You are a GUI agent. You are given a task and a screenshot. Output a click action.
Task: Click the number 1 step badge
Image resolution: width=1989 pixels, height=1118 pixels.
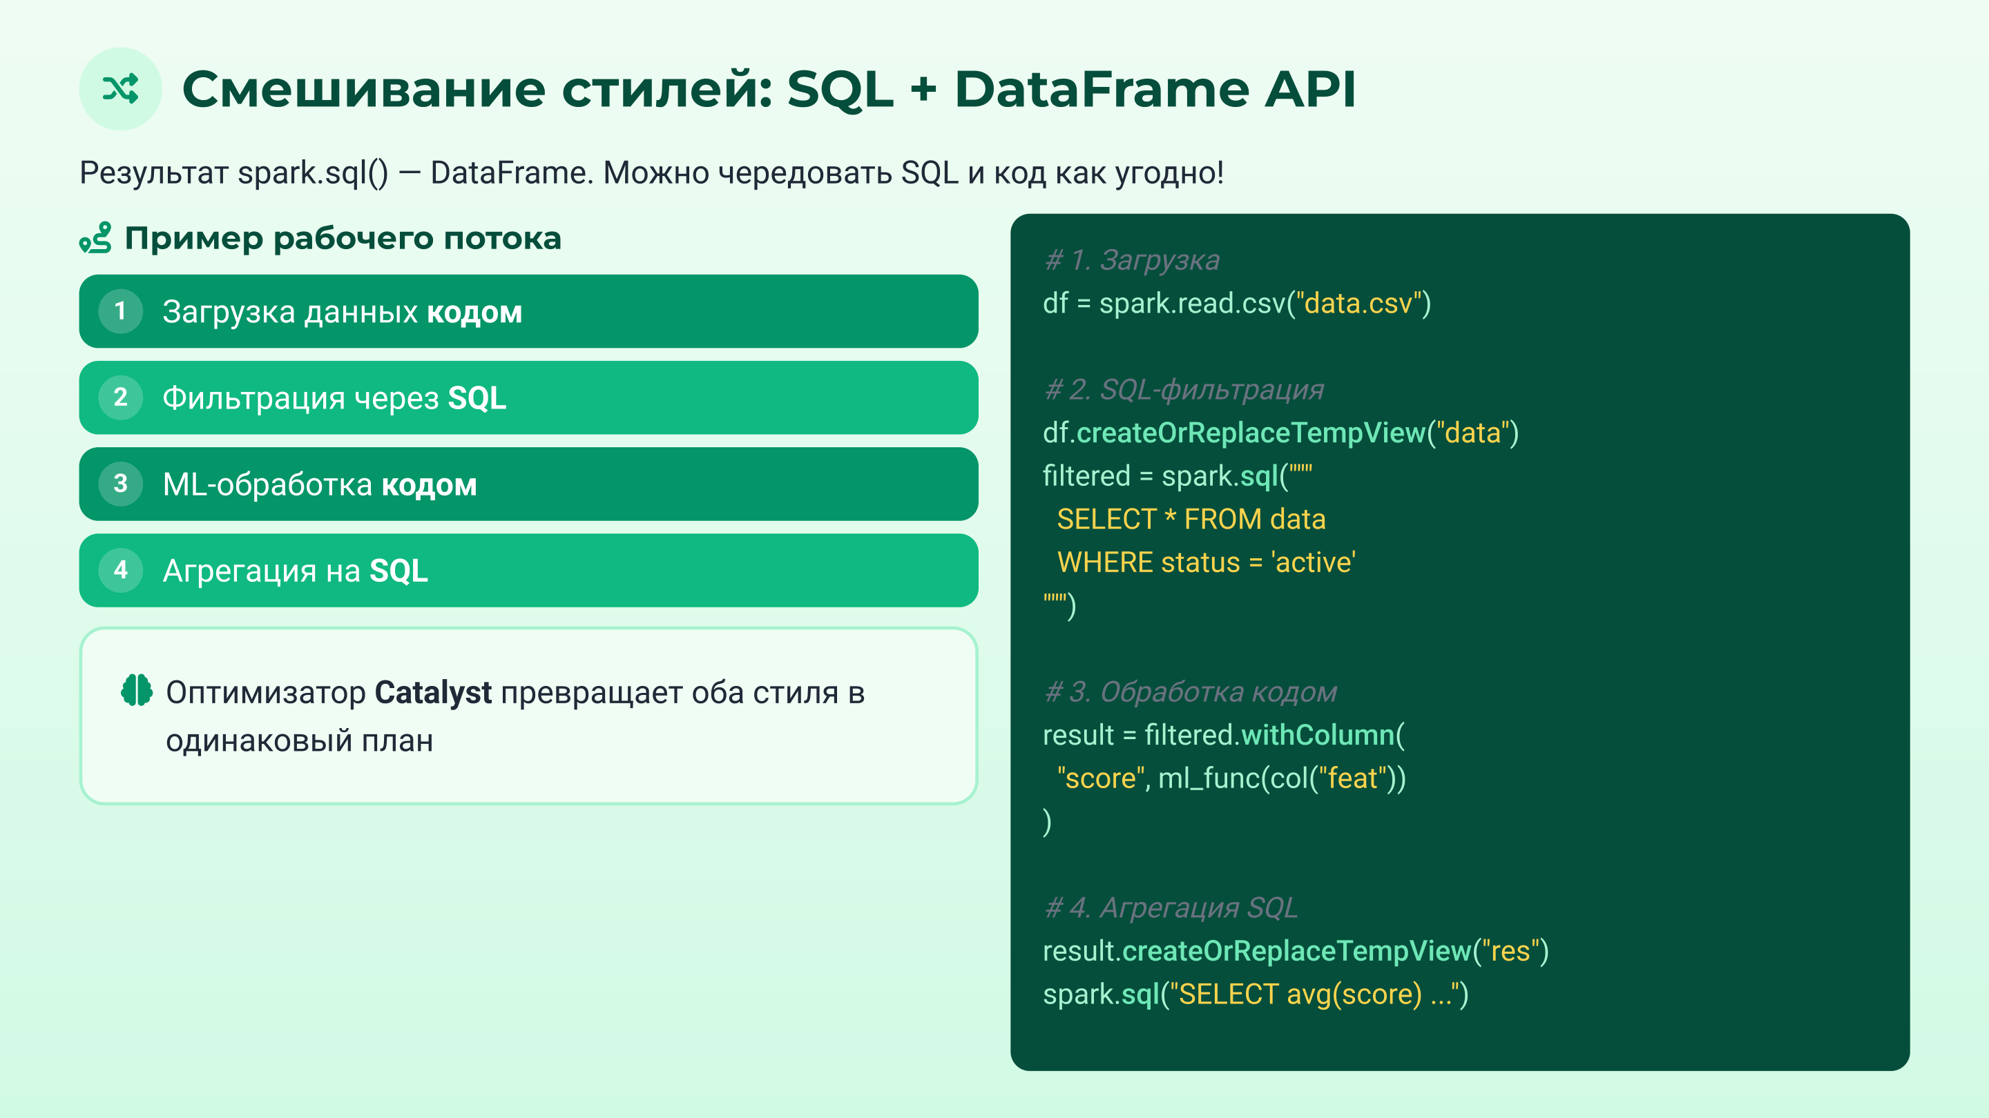[120, 311]
